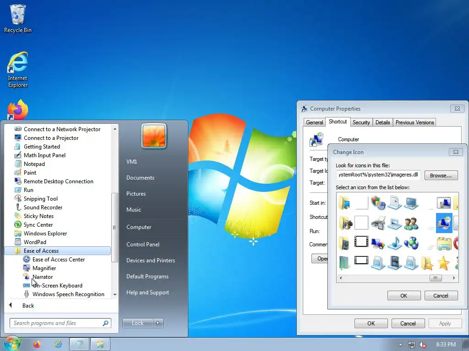
Task: Choose the folder with star icon
Action: tap(427, 263)
